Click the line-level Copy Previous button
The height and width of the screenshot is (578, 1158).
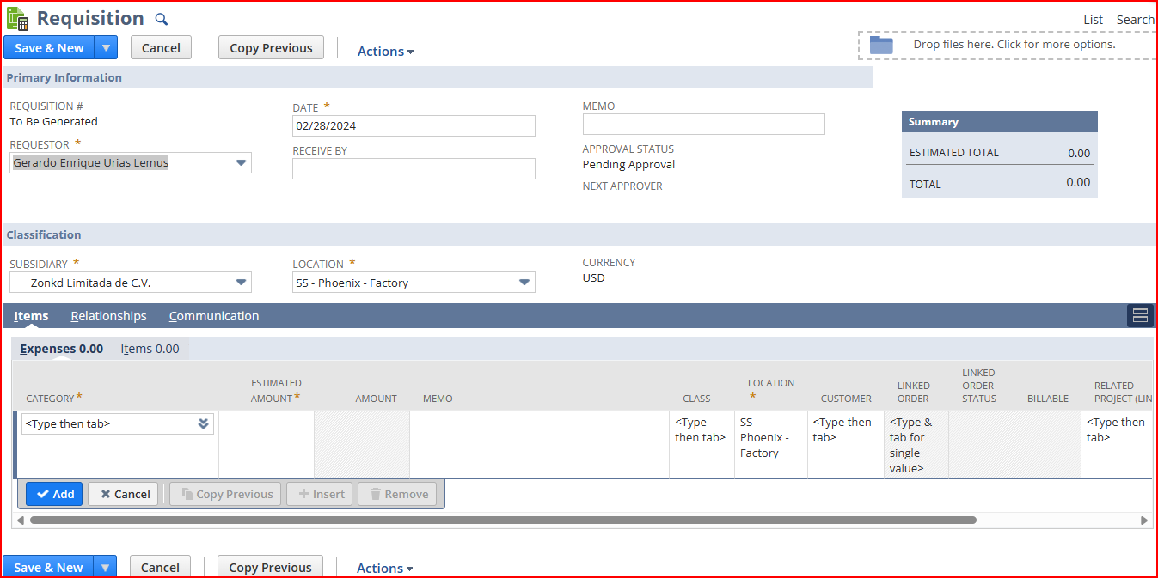coord(225,494)
